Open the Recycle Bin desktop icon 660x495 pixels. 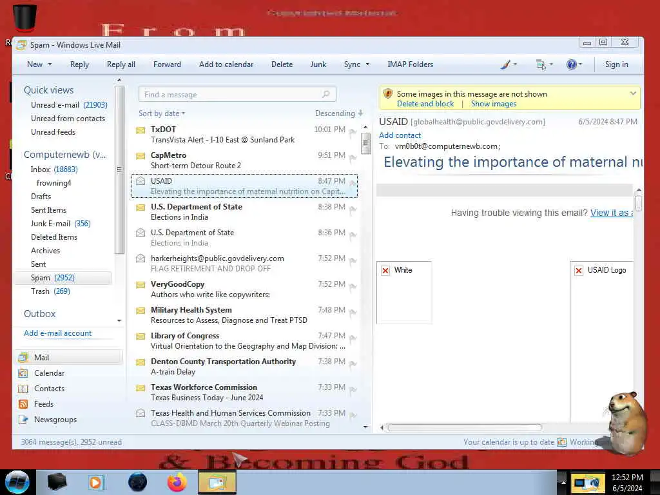click(24, 17)
